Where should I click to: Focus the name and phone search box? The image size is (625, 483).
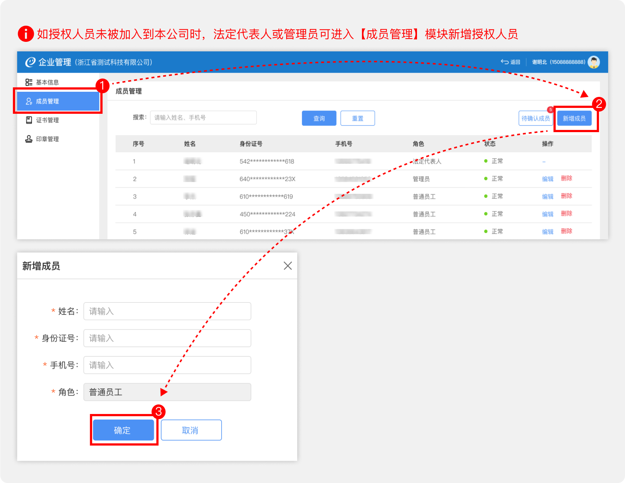click(203, 118)
